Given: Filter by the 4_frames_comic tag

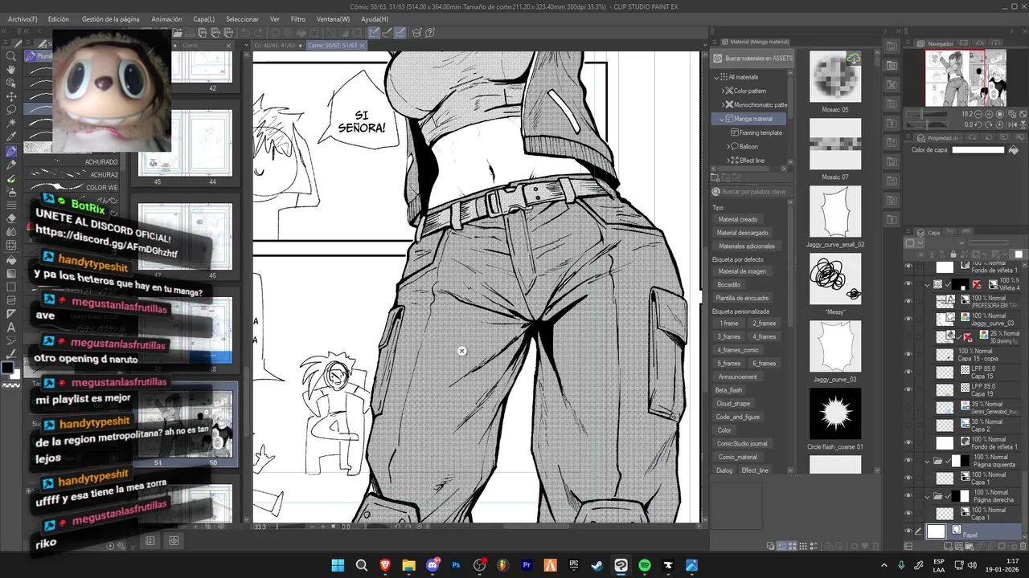Looking at the screenshot, I should coord(737,350).
